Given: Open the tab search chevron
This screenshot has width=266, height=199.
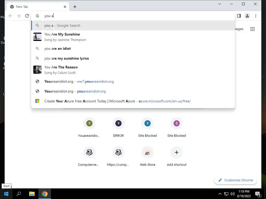Looking at the screenshot, I should [219, 4].
